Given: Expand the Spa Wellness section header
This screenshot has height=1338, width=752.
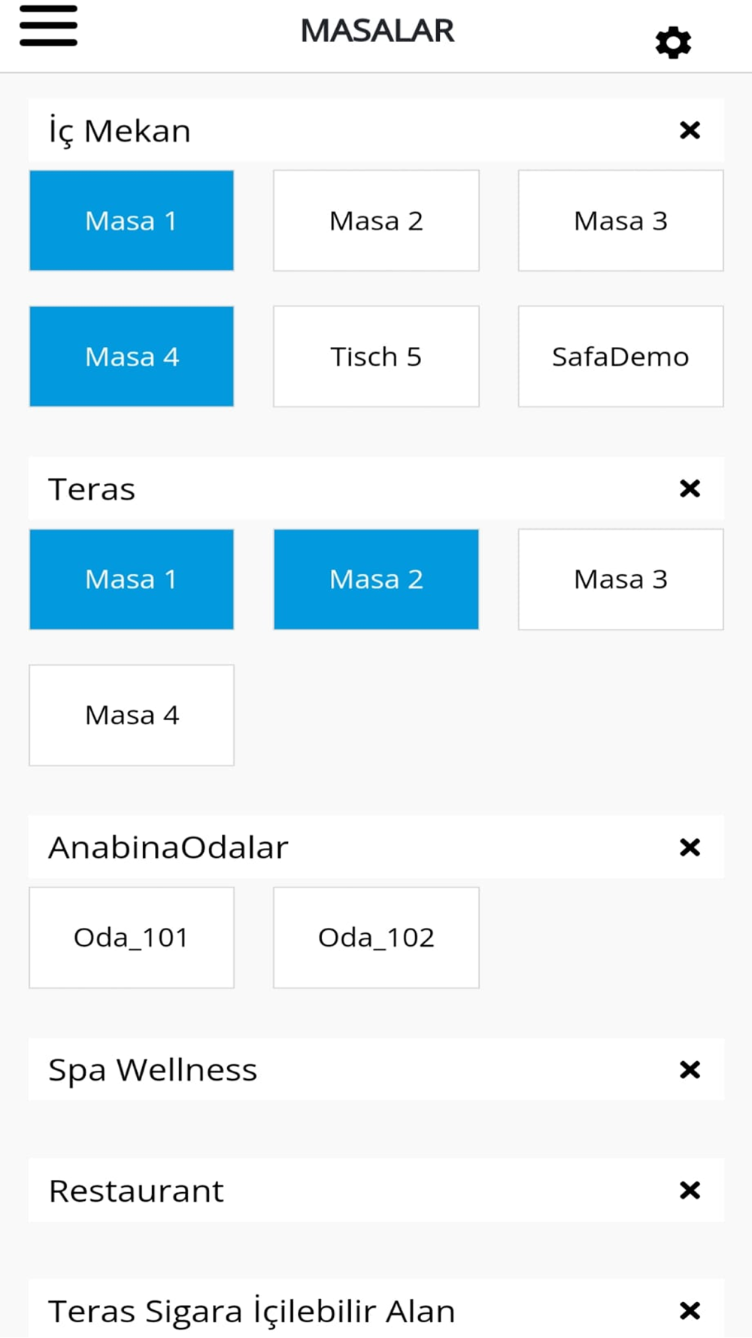Looking at the screenshot, I should pos(301,1069).
